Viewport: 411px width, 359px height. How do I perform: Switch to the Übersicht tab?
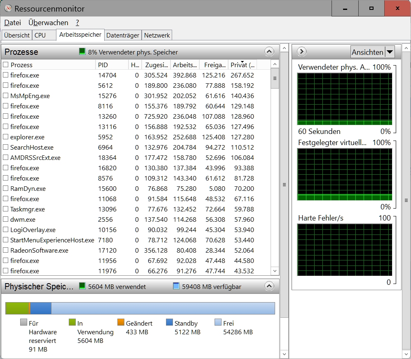point(17,35)
